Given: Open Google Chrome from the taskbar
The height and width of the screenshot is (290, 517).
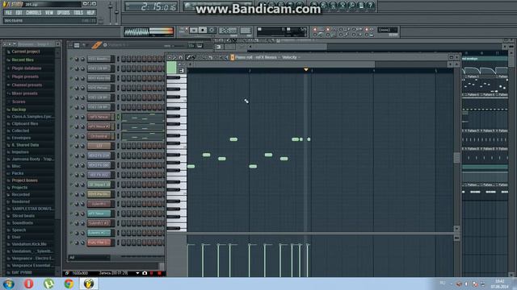Looking at the screenshot, I should click(69, 284).
